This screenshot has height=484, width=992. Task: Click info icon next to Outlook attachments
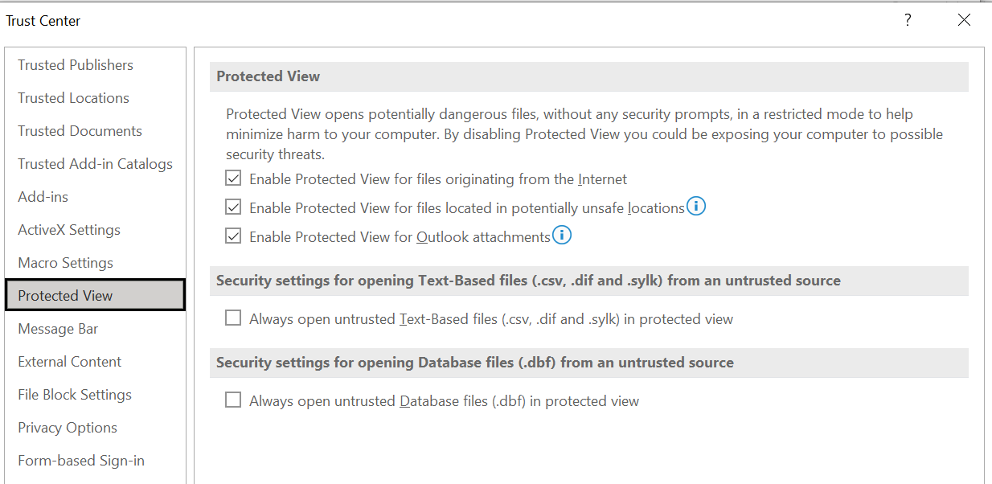point(562,236)
